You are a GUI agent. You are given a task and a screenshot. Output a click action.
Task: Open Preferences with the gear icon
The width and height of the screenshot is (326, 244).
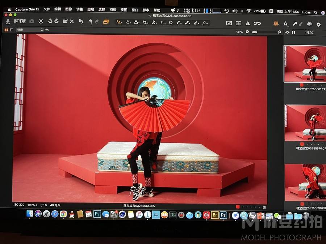tap(318, 25)
